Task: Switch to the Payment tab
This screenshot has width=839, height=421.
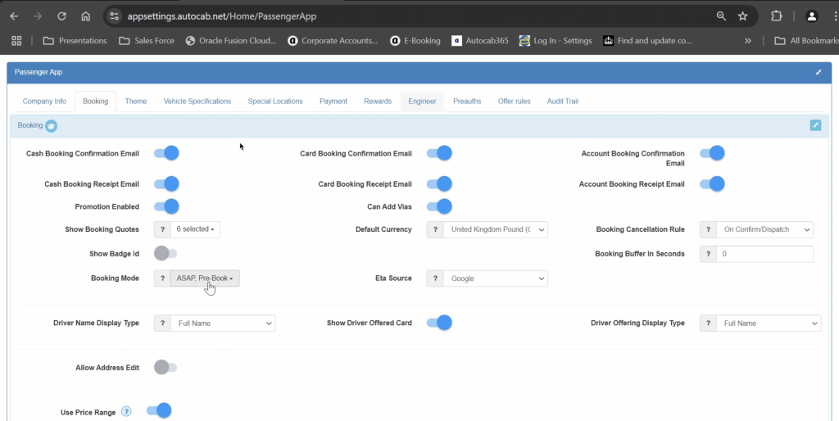Action: pos(333,101)
